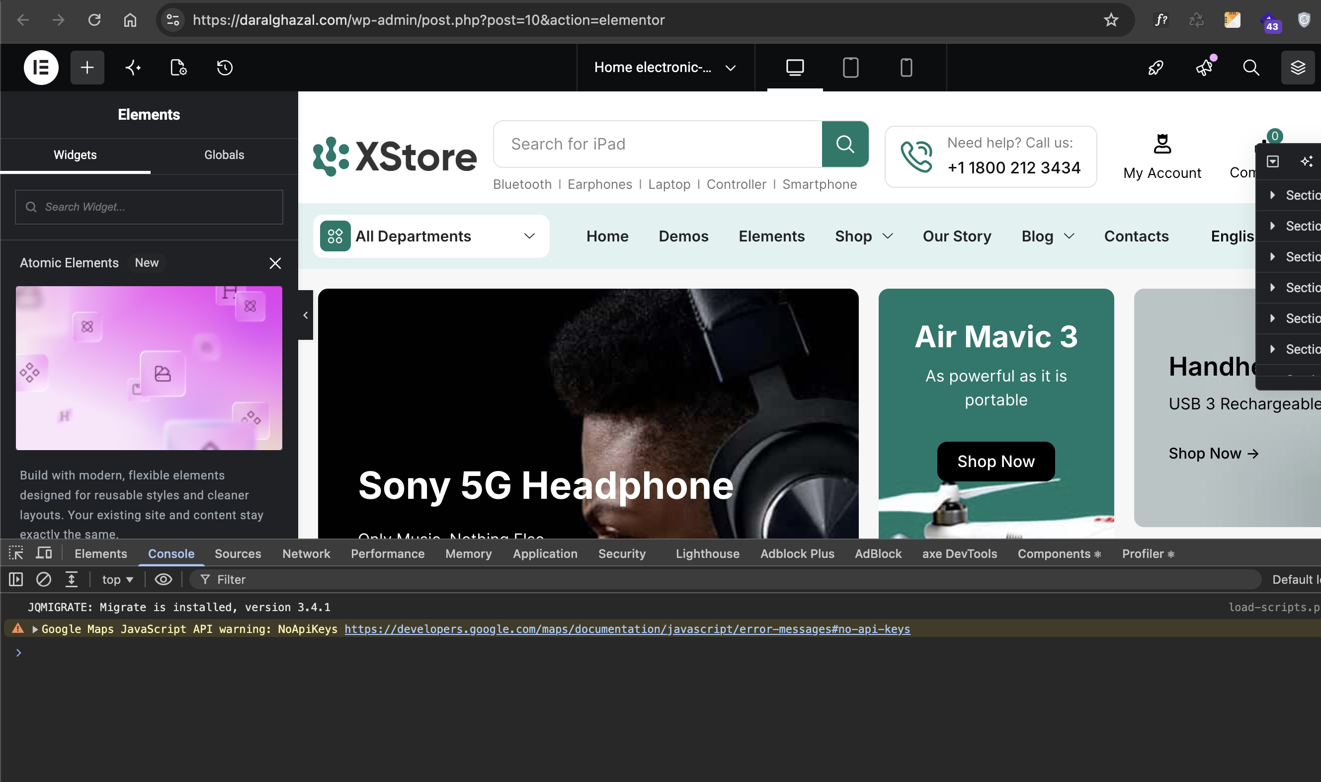Click the Atomic Elements promo thumbnail image
1321x782 pixels.
(x=149, y=368)
